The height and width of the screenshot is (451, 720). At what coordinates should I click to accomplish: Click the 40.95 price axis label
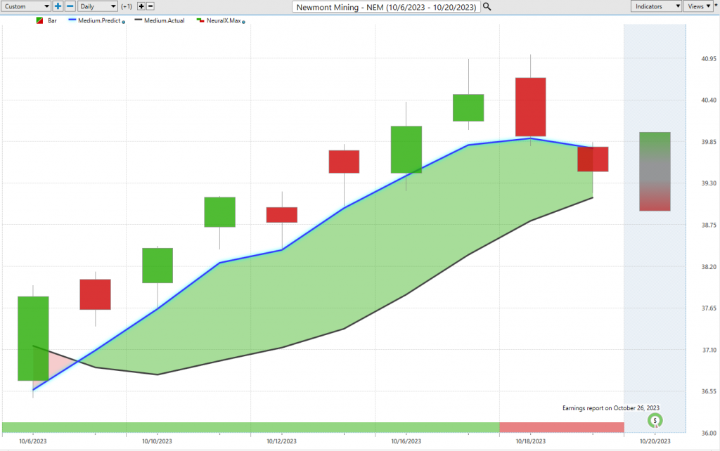coord(709,59)
